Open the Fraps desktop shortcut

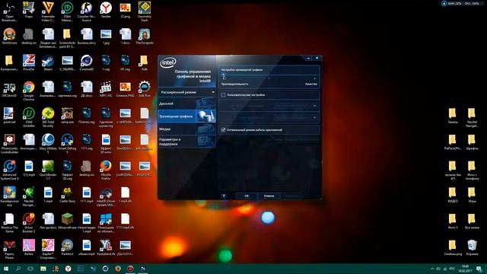29,10
